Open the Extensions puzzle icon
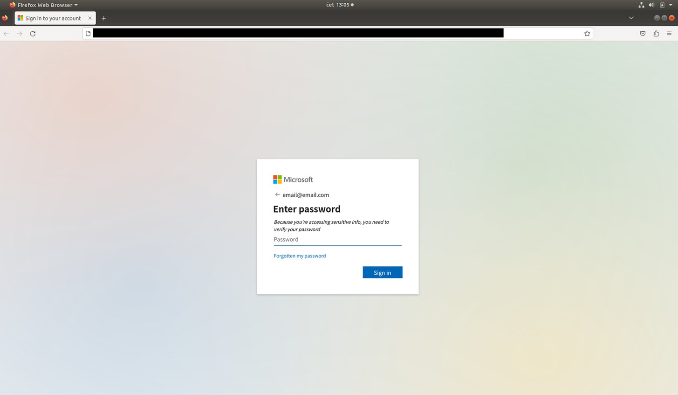 [x=656, y=34]
